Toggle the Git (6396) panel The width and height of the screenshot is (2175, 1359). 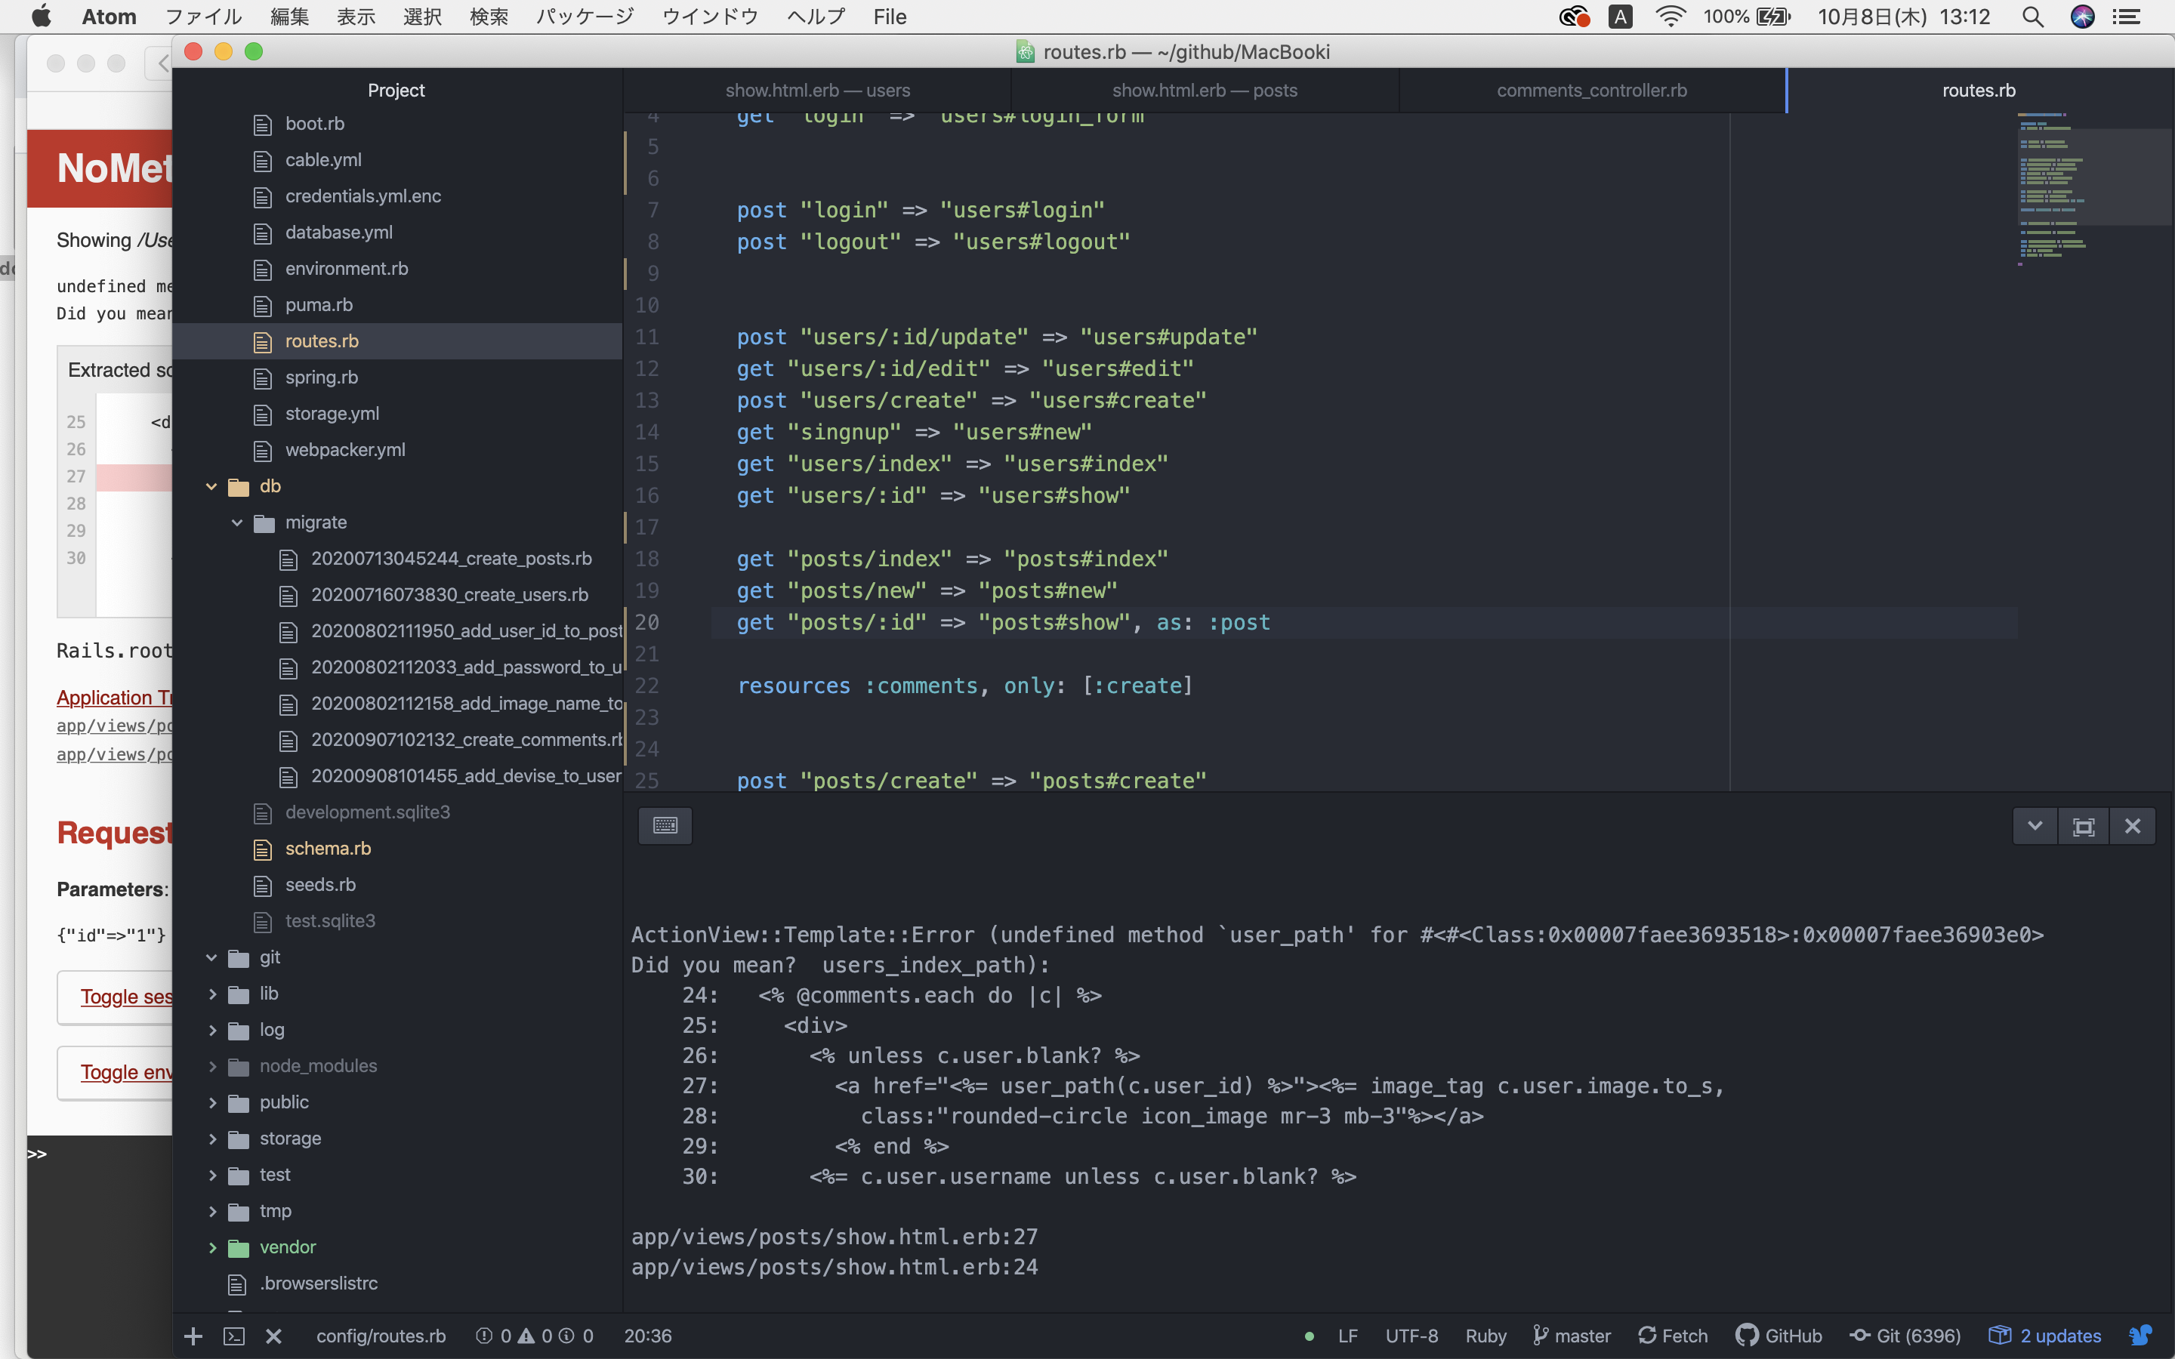coord(1905,1336)
